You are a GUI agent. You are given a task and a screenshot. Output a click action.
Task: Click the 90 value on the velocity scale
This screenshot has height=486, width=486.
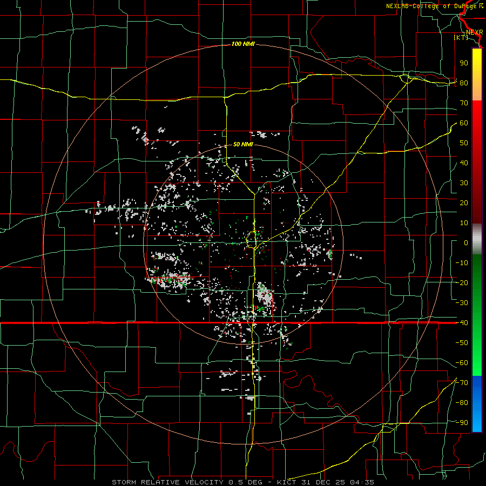point(464,63)
